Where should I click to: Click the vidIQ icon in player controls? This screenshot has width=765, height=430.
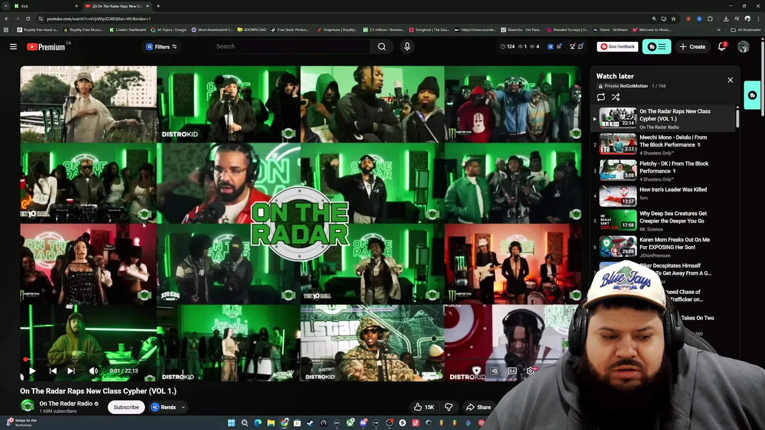(494, 371)
